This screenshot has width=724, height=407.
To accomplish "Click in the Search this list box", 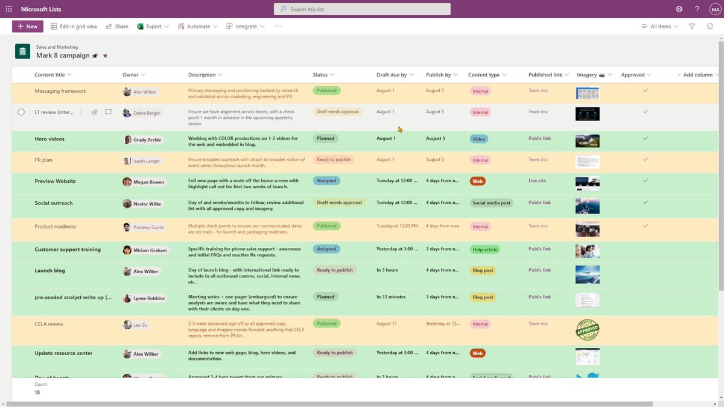I will coord(362,9).
